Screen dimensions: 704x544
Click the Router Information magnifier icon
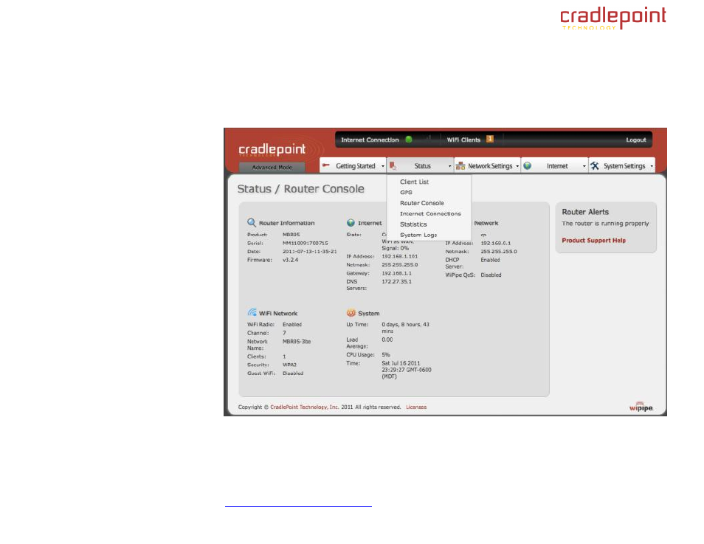tap(252, 222)
